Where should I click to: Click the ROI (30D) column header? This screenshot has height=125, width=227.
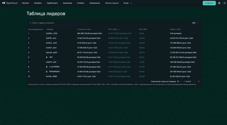point(143,29)
